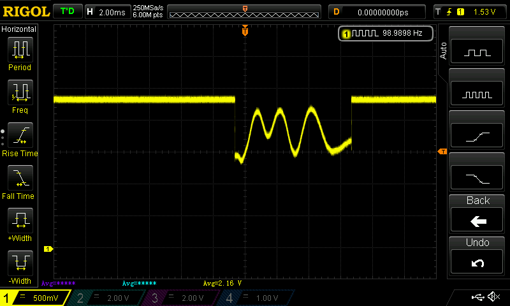The width and height of the screenshot is (510, 306).
Task: Click the Horizontal menu title
Action: 19,29
